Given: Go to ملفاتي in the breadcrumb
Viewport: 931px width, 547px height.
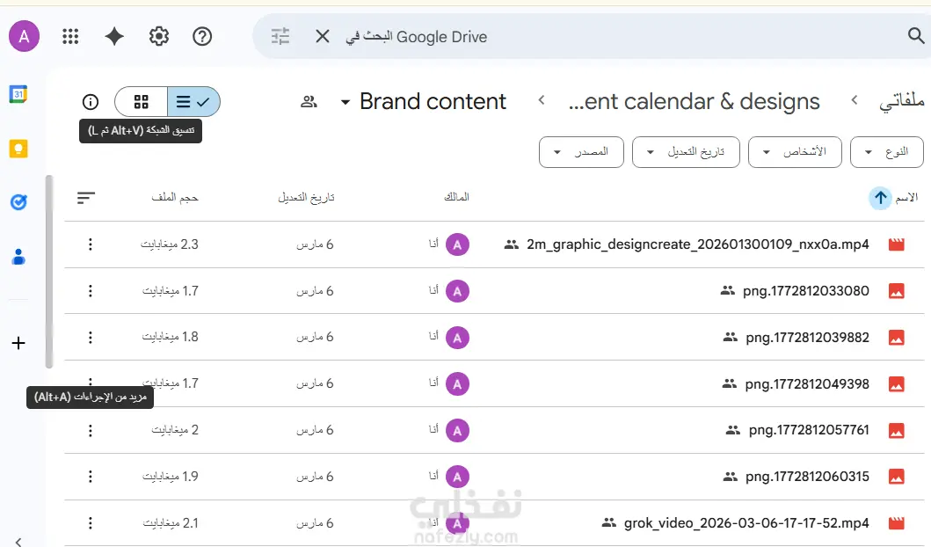Looking at the screenshot, I should pyautogui.click(x=901, y=102).
